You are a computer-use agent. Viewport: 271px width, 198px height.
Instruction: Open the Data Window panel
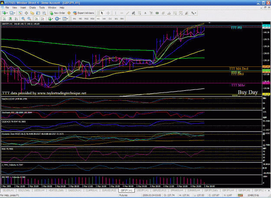tap(26, 13)
